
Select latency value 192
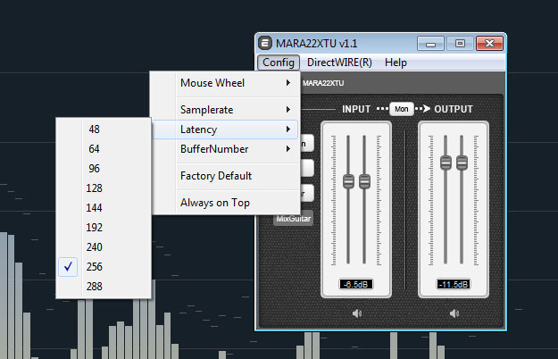(104, 228)
